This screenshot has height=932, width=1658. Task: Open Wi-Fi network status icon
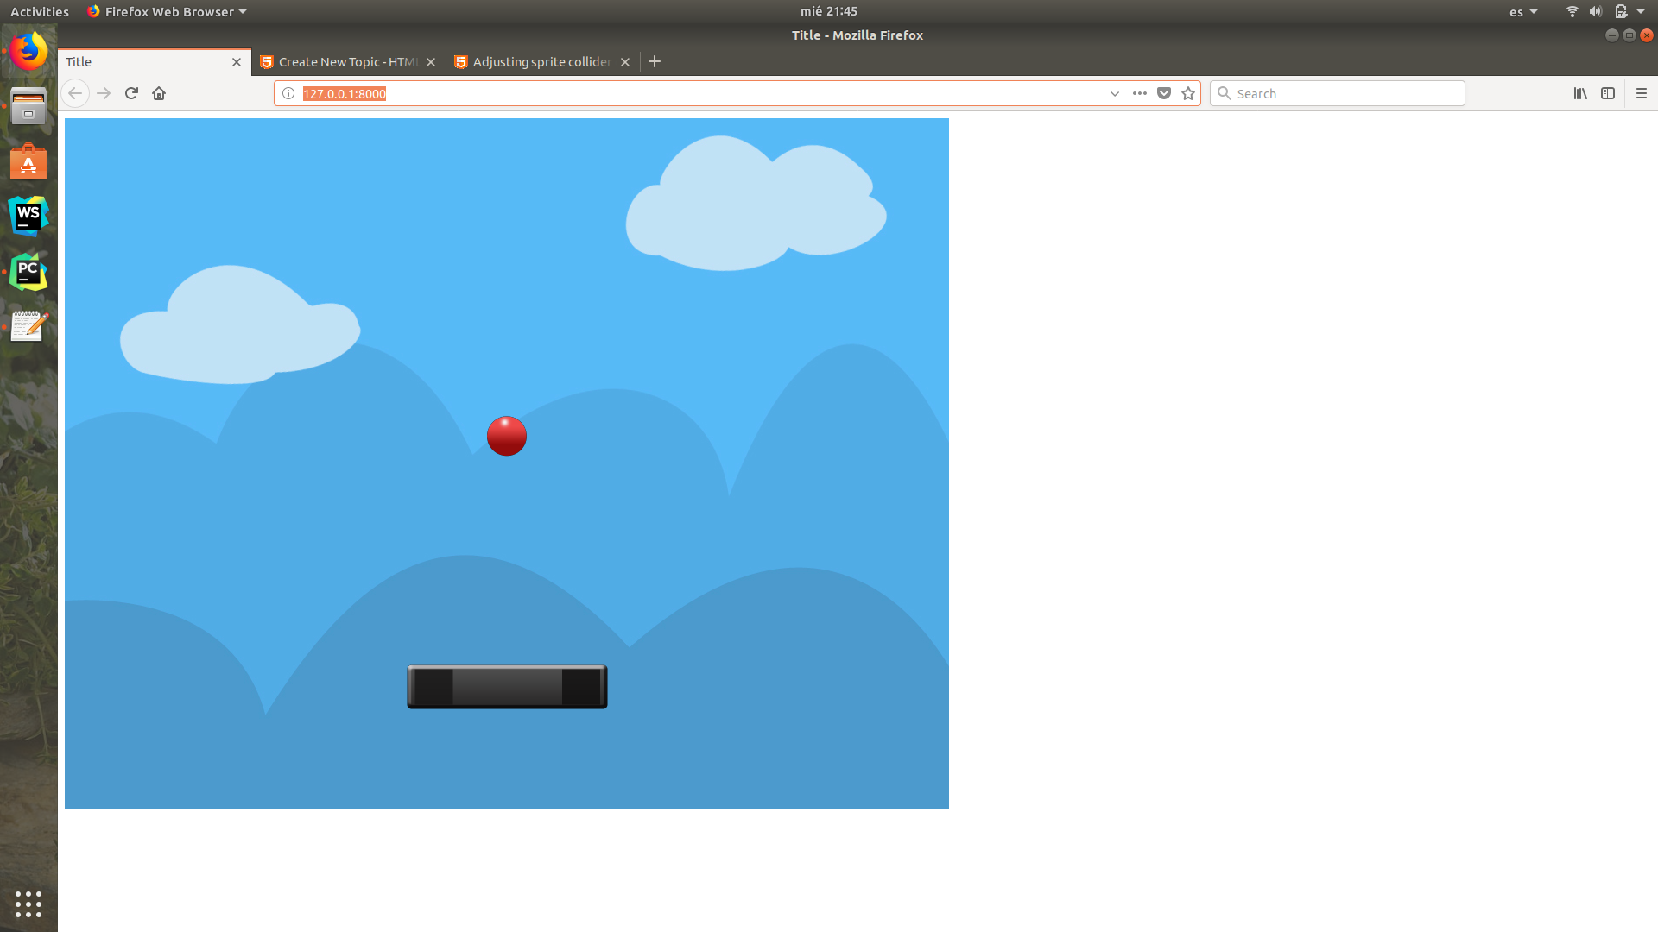(x=1573, y=11)
